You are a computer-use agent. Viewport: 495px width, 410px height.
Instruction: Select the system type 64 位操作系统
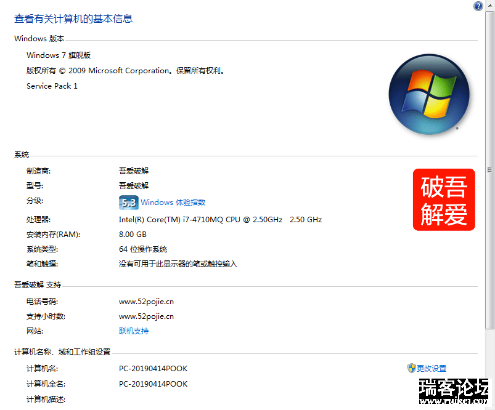point(143,249)
